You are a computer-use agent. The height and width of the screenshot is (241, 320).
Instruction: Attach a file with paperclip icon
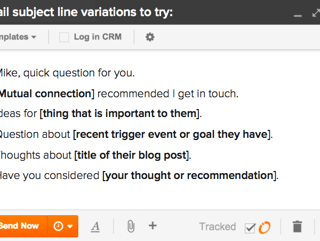pyautogui.click(x=131, y=226)
